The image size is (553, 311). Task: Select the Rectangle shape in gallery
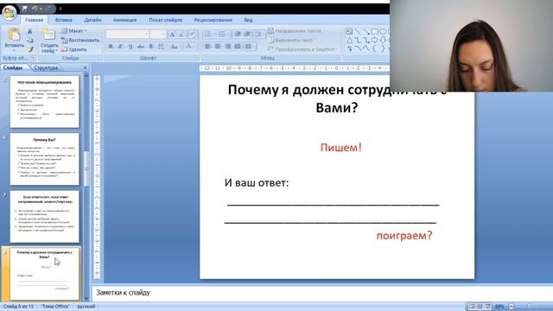point(374,31)
